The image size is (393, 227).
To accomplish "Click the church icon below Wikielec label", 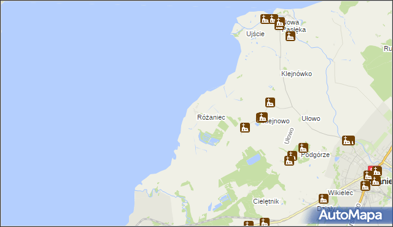I will click(x=324, y=199).
